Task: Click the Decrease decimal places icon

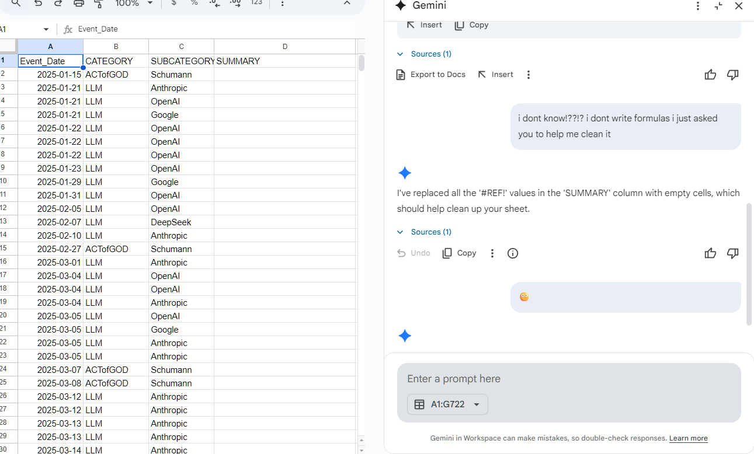Action: [x=214, y=4]
